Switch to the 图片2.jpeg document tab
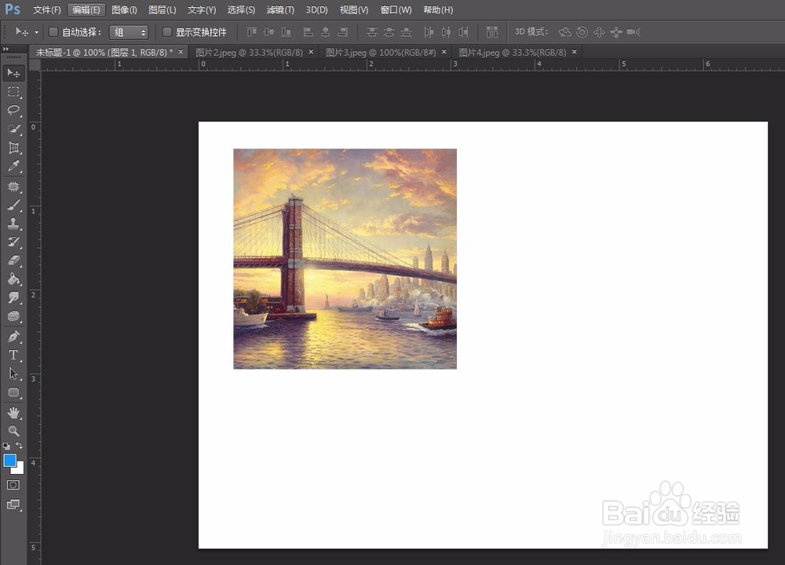The height and width of the screenshot is (565, 785). point(249,52)
